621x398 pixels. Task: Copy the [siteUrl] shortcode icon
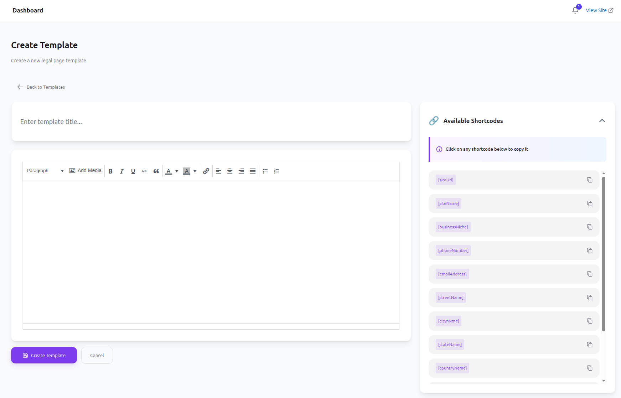[x=590, y=180]
